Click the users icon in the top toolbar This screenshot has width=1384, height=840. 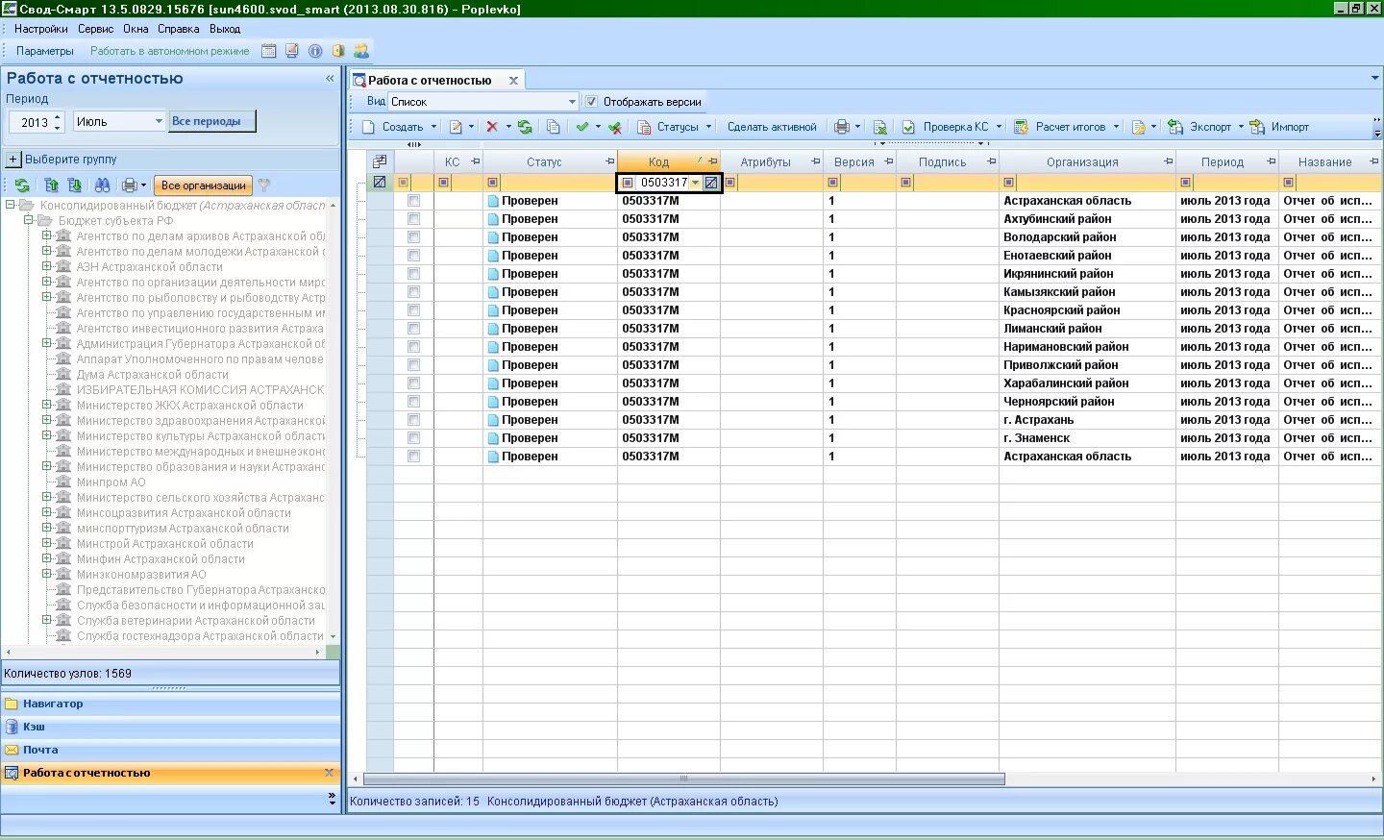(x=361, y=51)
